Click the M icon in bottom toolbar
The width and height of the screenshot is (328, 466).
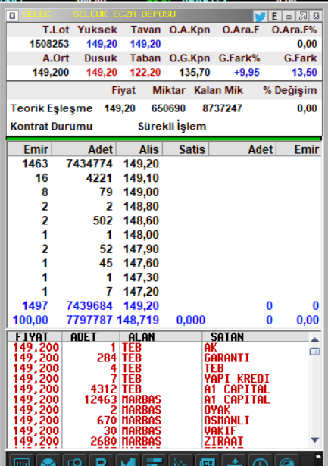pos(127,461)
